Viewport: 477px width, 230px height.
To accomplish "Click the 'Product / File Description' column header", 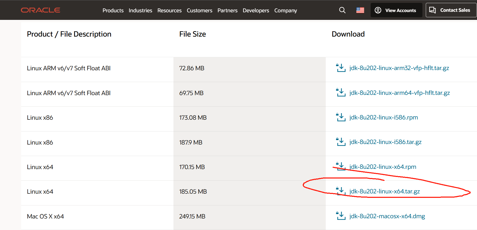I will click(69, 34).
